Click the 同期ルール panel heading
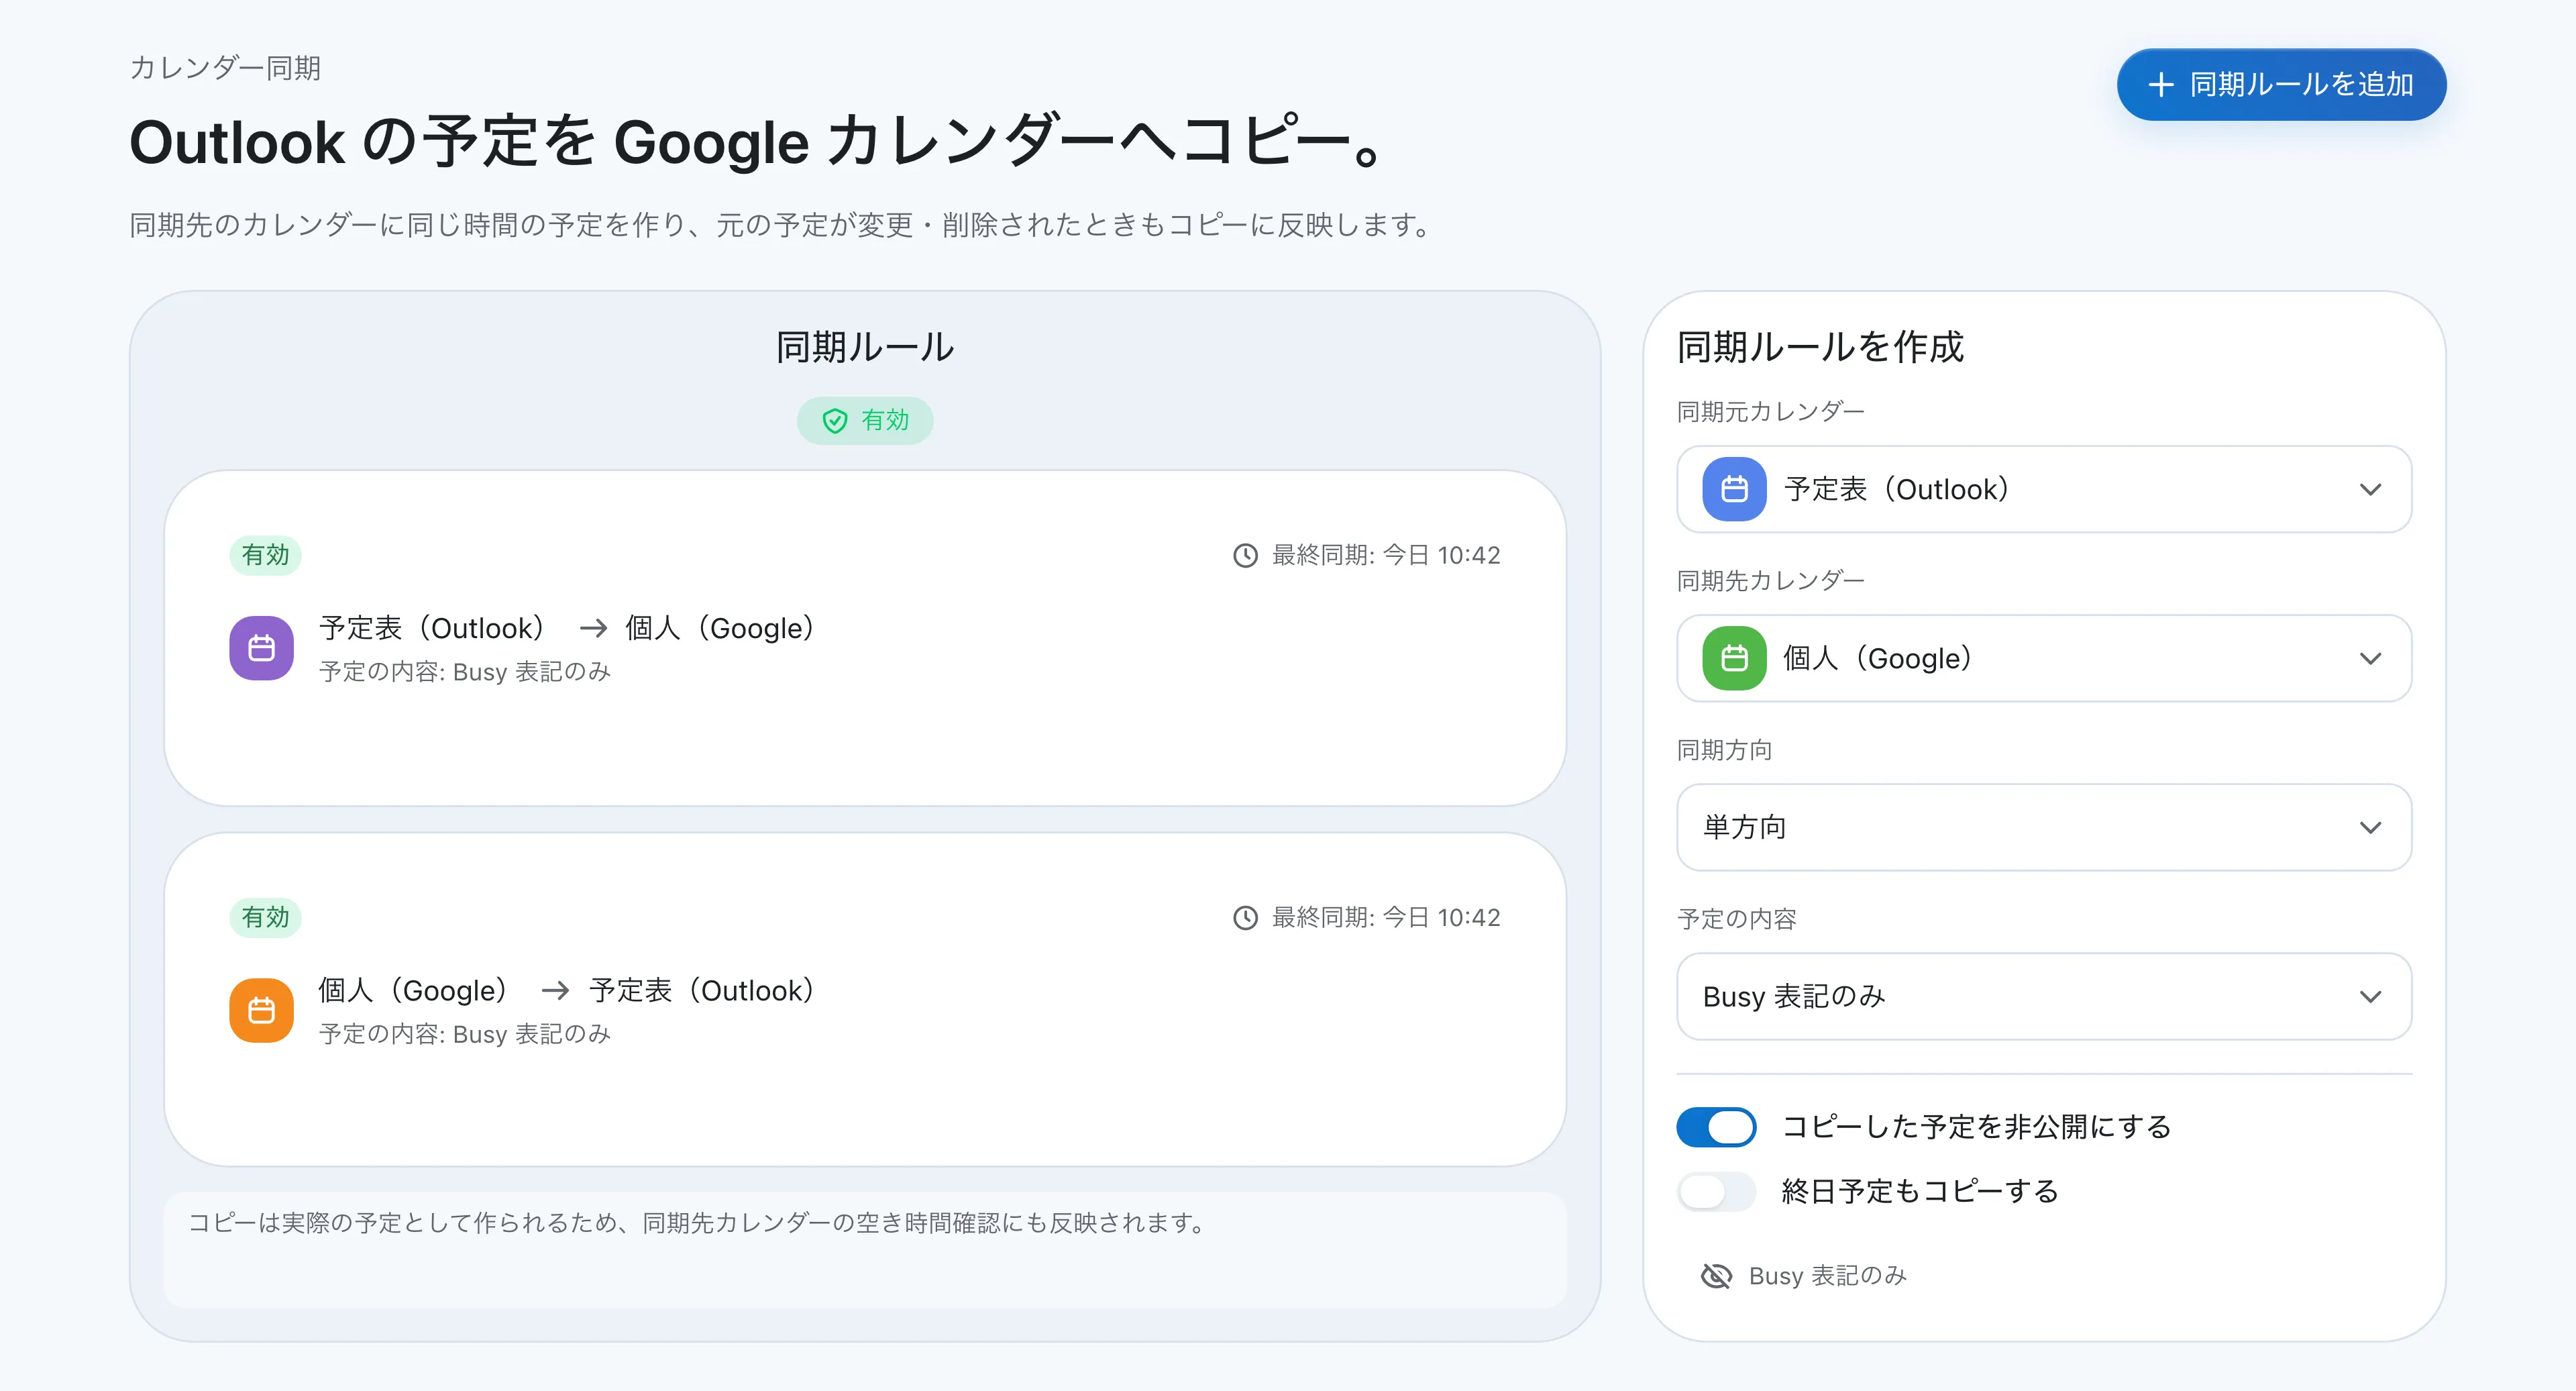The width and height of the screenshot is (2576, 1391). click(865, 347)
